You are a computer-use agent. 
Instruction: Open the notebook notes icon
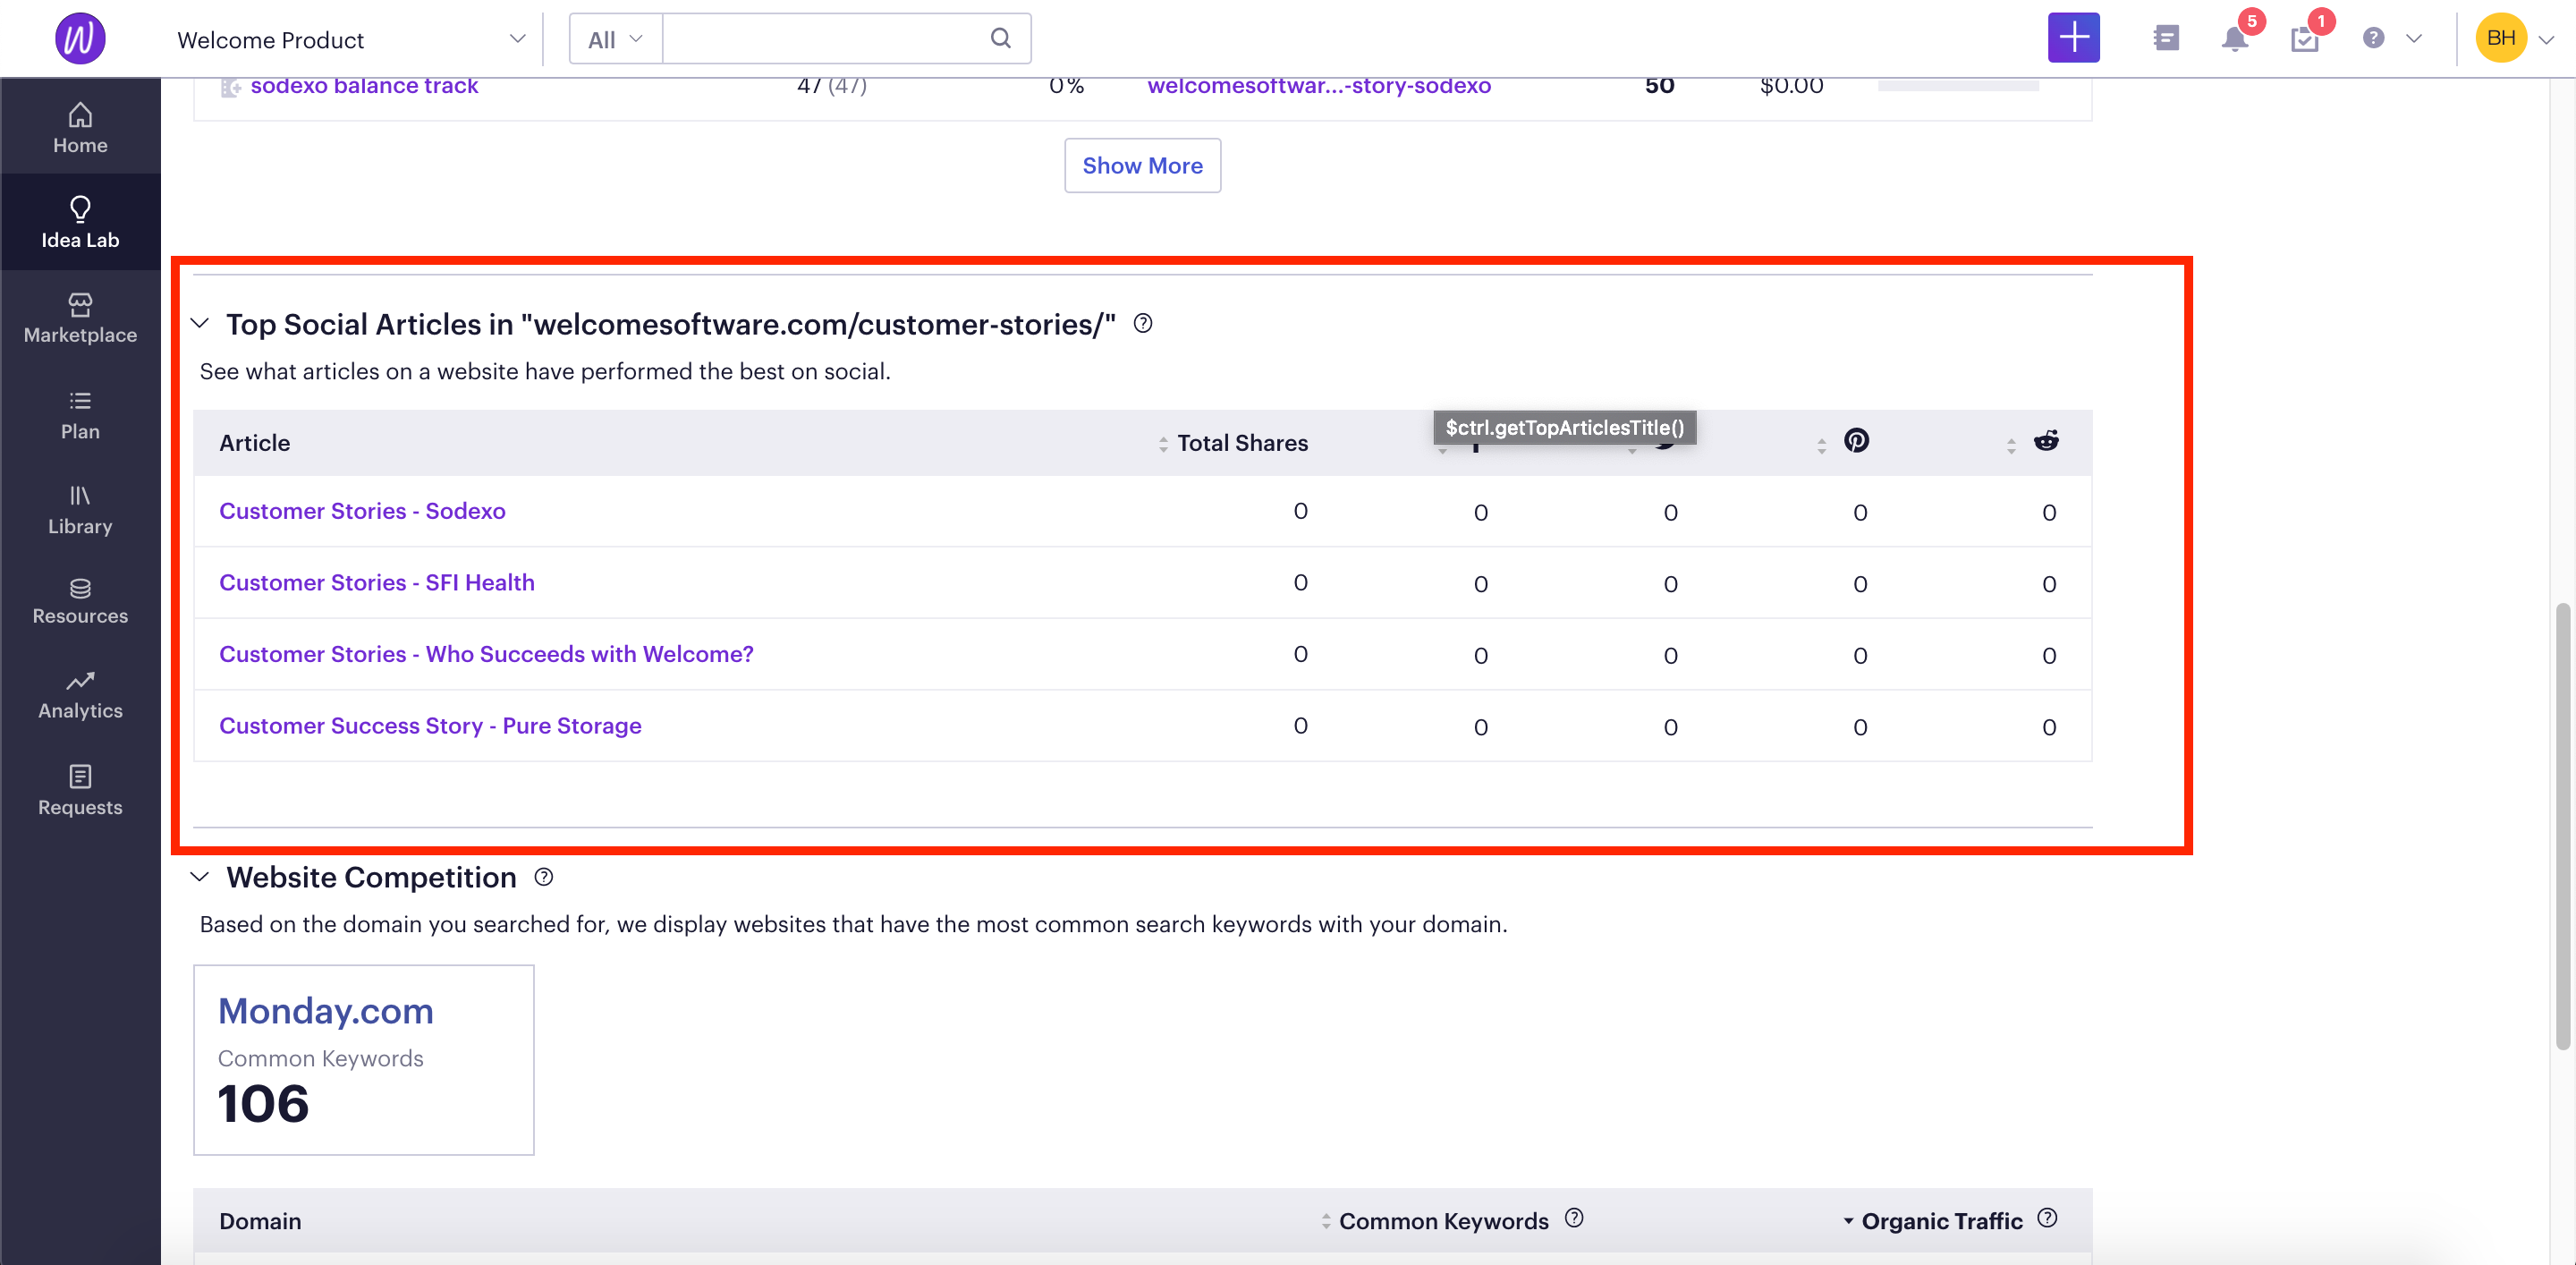[2166, 38]
